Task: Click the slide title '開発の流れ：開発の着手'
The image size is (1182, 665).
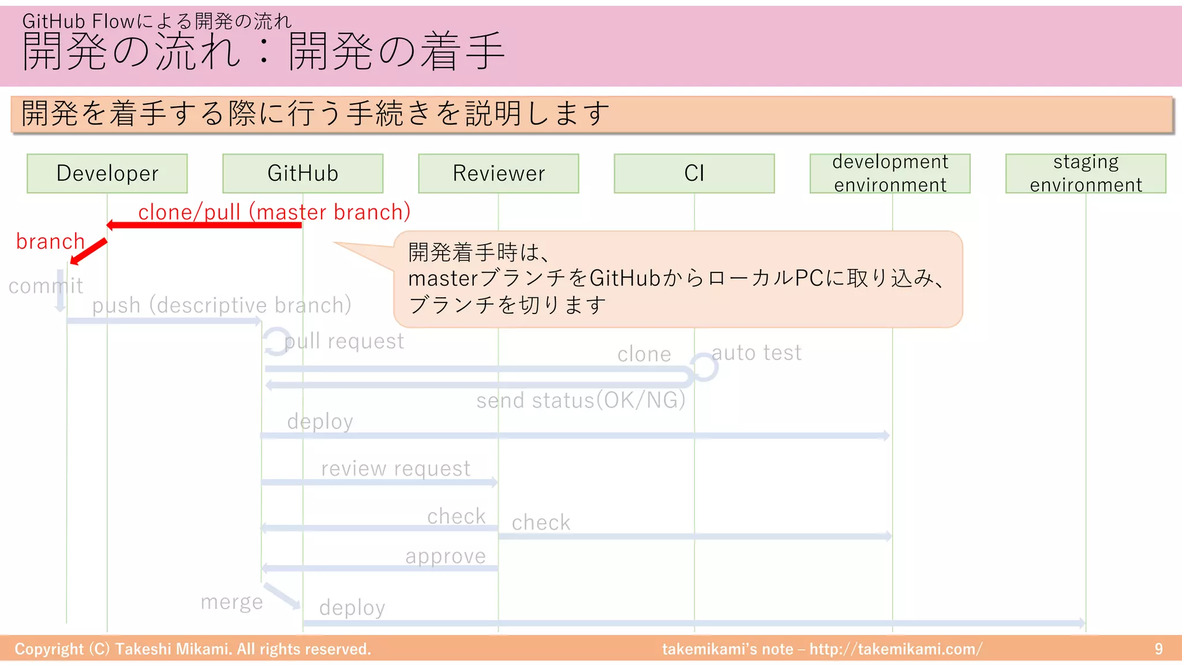Action: 264,52
